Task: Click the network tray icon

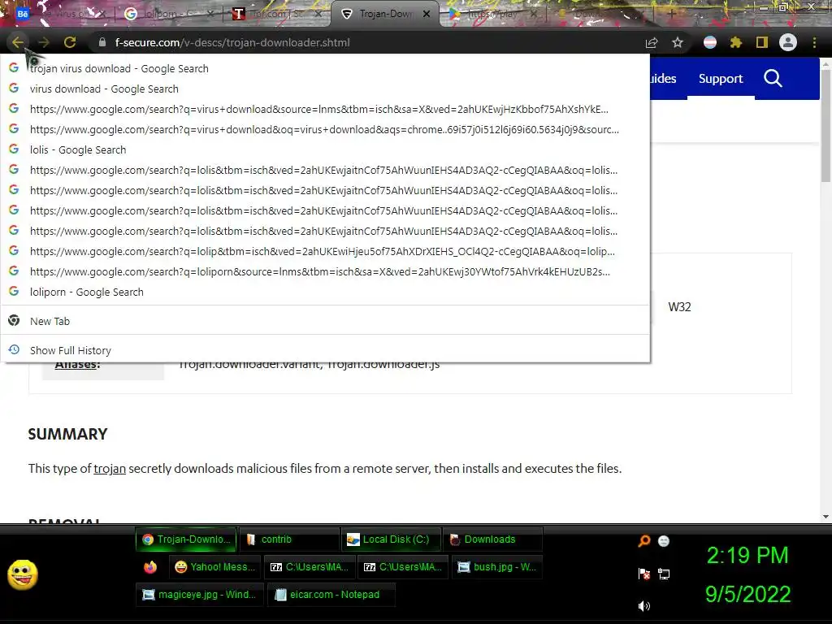Action: (664, 574)
